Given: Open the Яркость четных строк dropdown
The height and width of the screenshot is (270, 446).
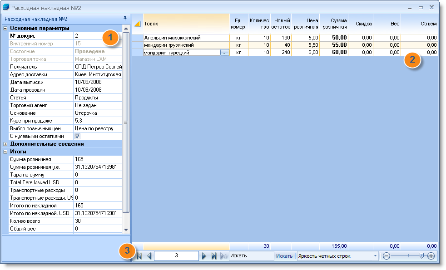Looking at the screenshot, I should point(375,256).
